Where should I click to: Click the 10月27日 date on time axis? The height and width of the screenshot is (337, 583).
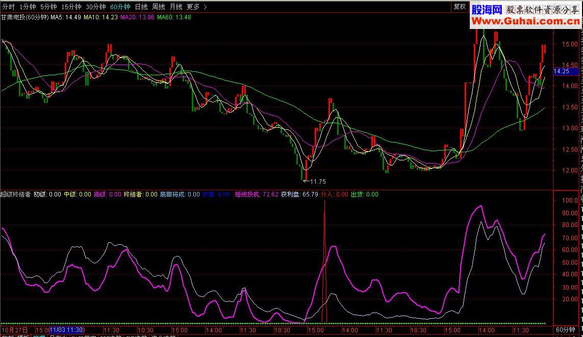coord(15,330)
